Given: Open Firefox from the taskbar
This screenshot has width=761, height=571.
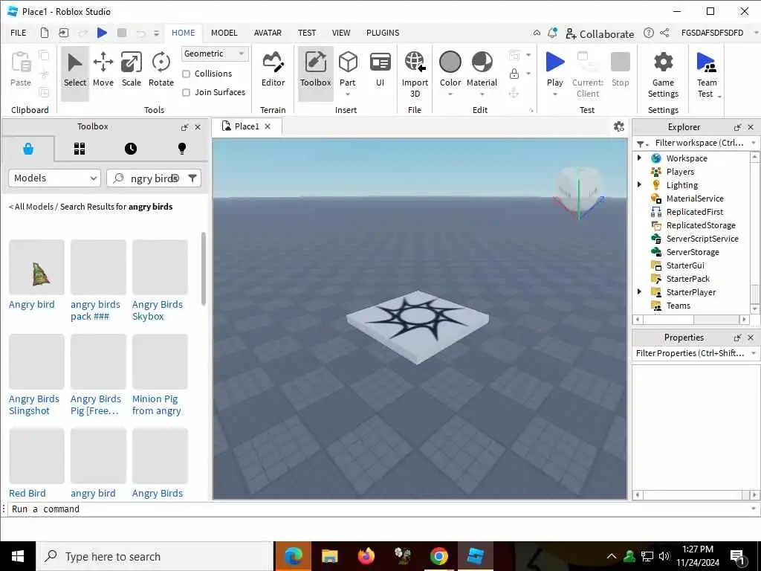Looking at the screenshot, I should pos(366,556).
